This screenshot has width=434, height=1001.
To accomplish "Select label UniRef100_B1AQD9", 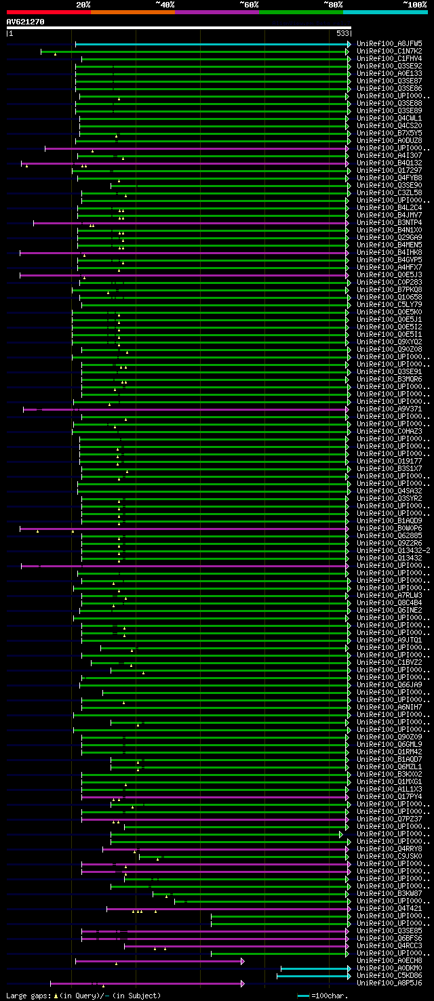I will pos(389,520).
